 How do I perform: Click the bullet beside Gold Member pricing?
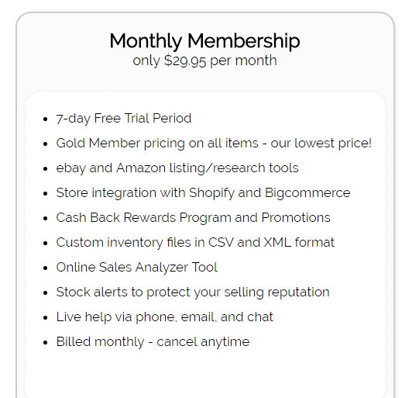point(46,144)
